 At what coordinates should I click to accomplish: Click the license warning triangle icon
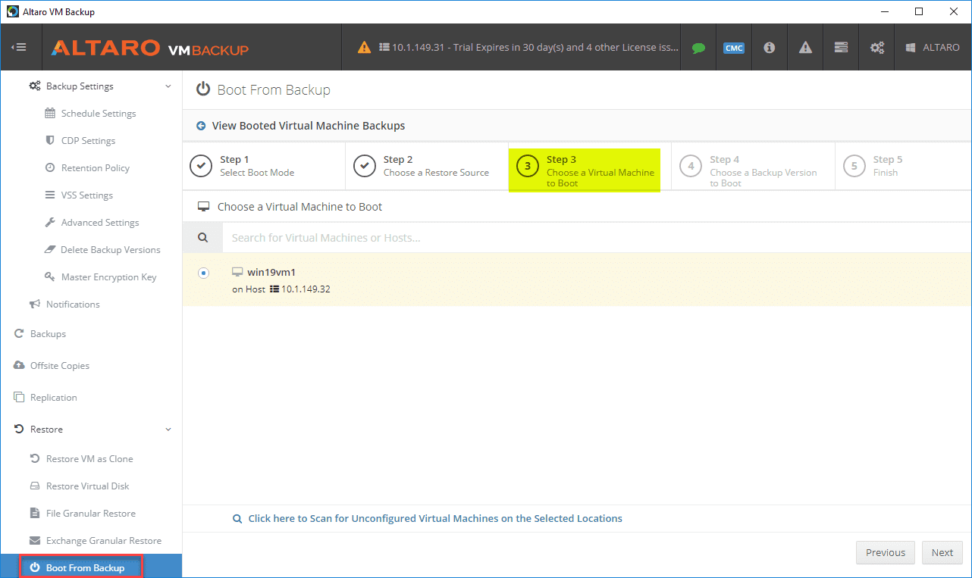click(365, 48)
